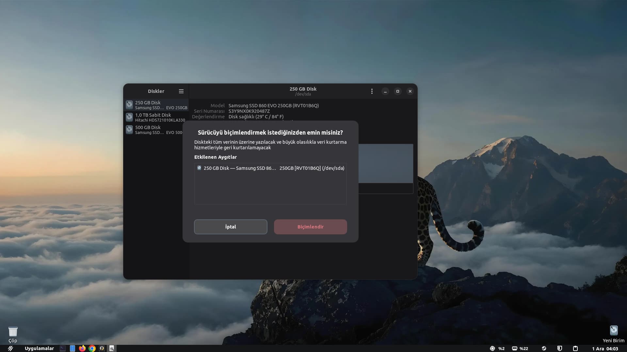Image resolution: width=627 pixels, height=352 pixels.
Task: Click the affected device row /dev/sda
Action: (270, 168)
